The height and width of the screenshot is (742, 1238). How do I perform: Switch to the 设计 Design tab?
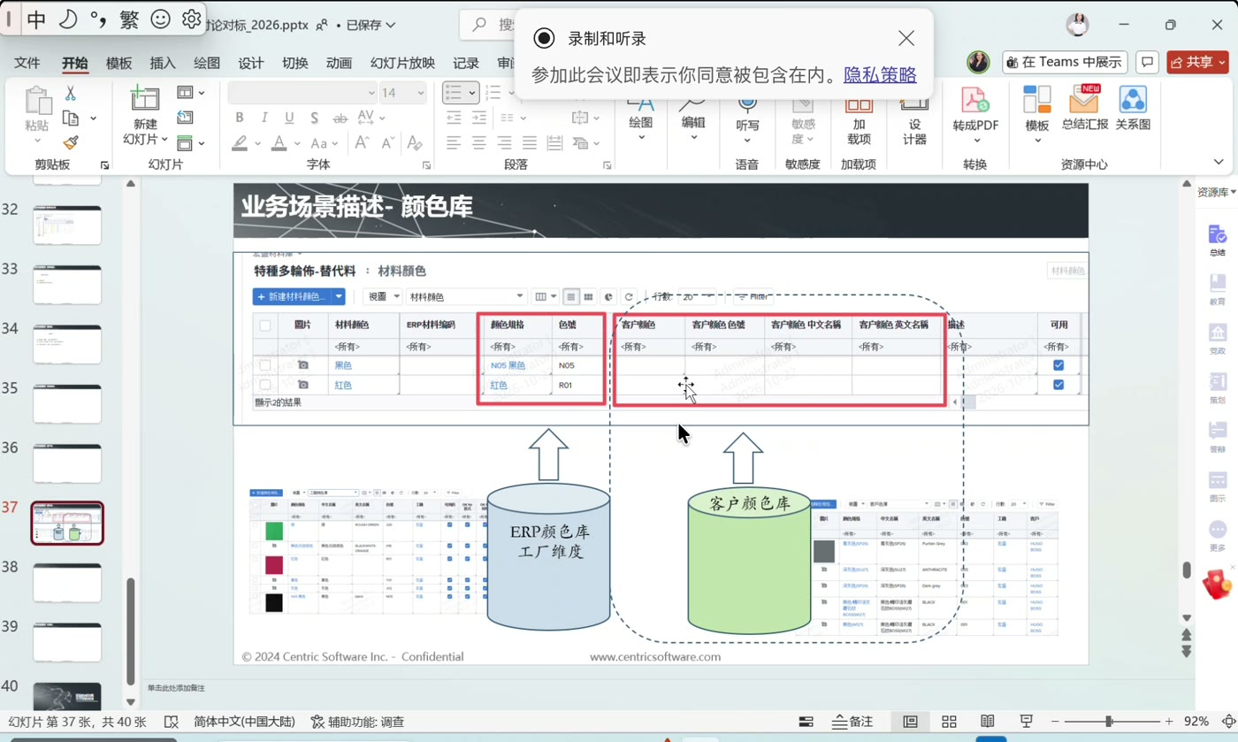pos(251,63)
